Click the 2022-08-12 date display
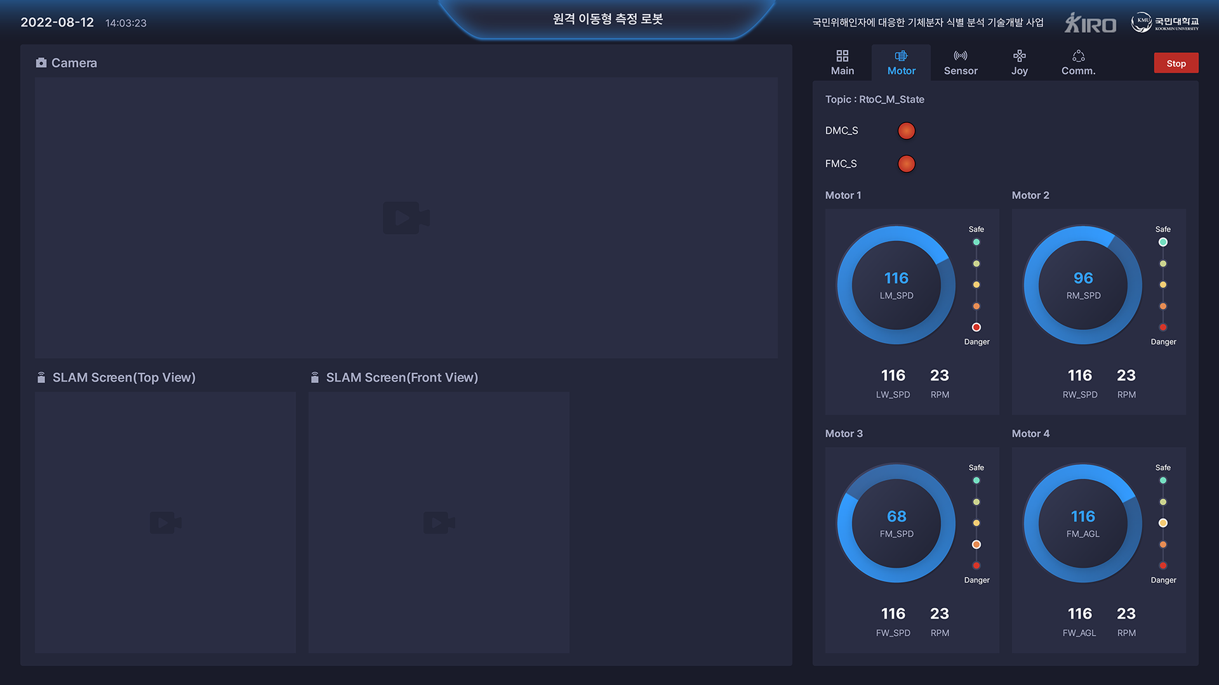The height and width of the screenshot is (685, 1219). [57, 22]
